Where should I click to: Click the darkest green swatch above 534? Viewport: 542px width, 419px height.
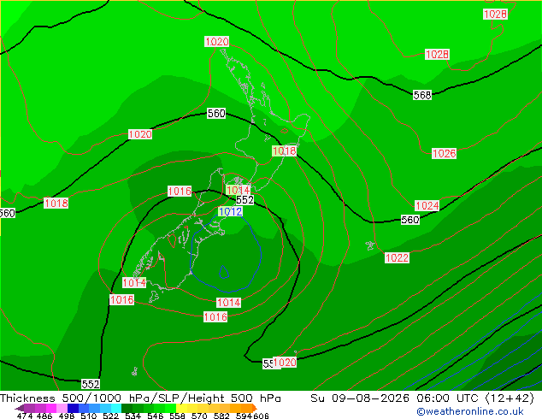click(x=127, y=408)
